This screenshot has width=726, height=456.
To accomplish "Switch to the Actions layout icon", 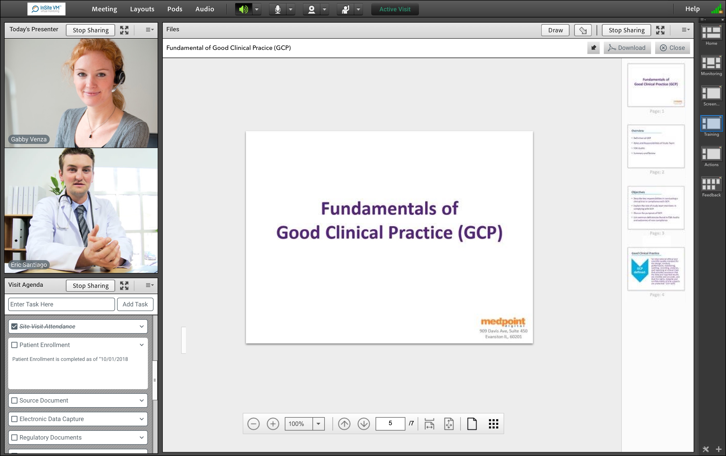I will [711, 154].
